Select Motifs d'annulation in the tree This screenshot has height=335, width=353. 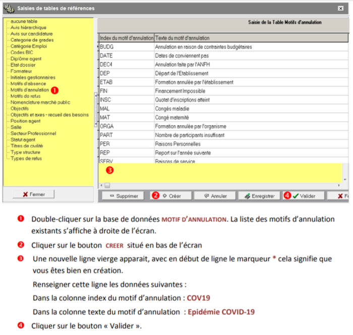[29, 90]
